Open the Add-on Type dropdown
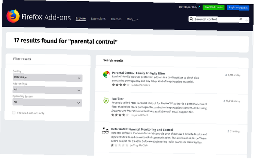This screenshot has height=159, width=254. (47, 90)
